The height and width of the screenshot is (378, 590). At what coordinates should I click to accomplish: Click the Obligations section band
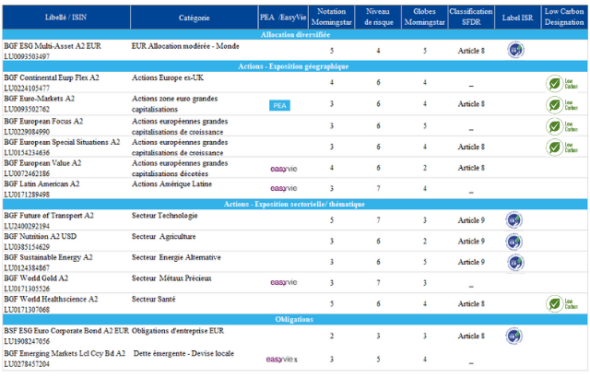(x=295, y=319)
